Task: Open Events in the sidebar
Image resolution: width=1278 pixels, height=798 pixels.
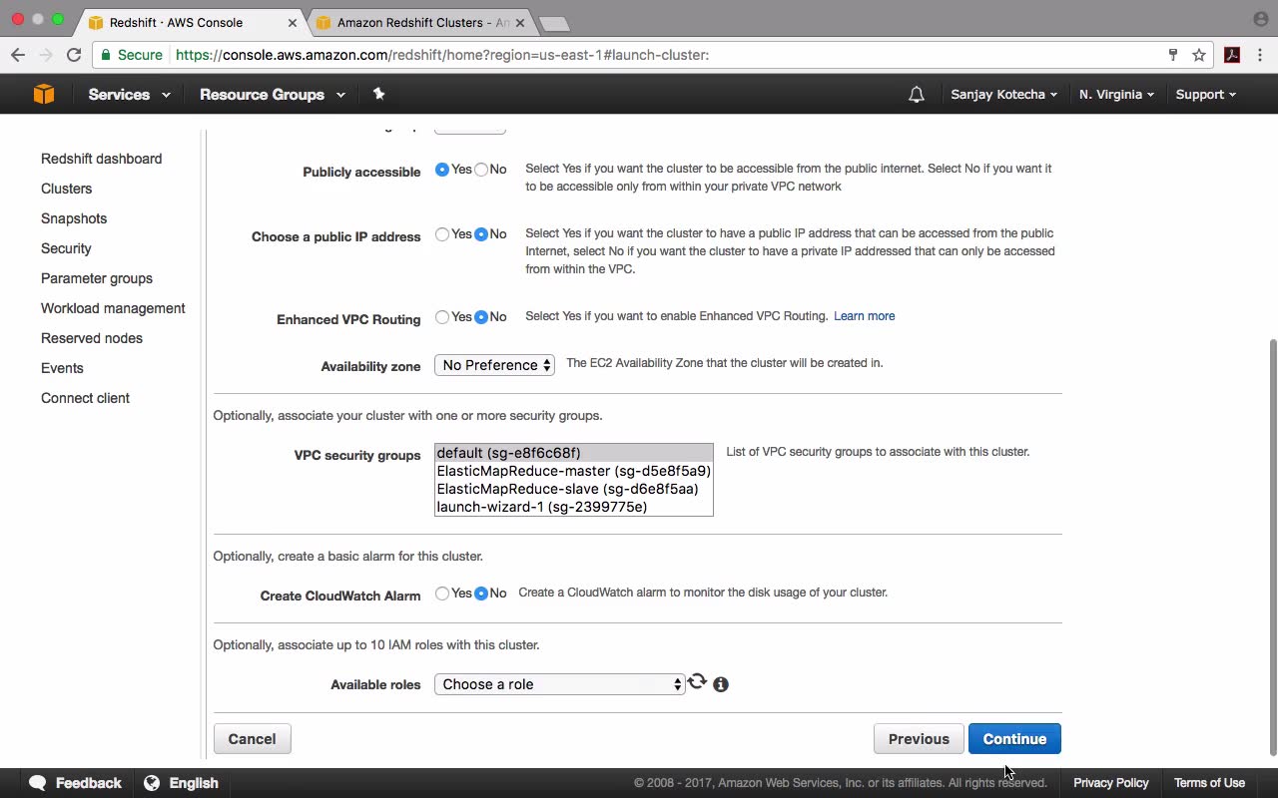Action: (x=62, y=368)
